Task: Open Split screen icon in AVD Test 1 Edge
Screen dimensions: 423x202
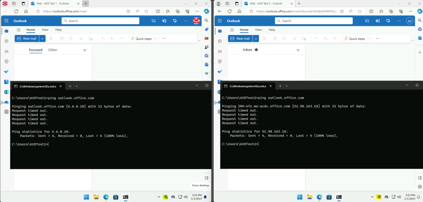Action: click(x=158, y=11)
